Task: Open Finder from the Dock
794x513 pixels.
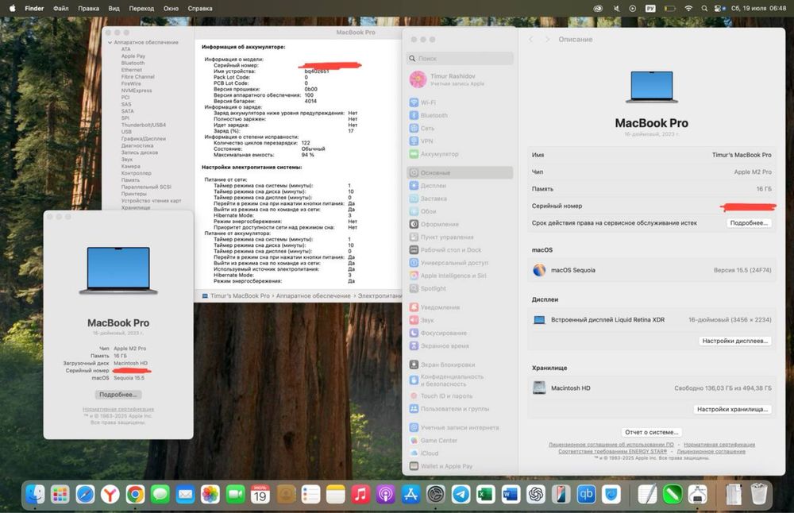Action: click(35, 494)
